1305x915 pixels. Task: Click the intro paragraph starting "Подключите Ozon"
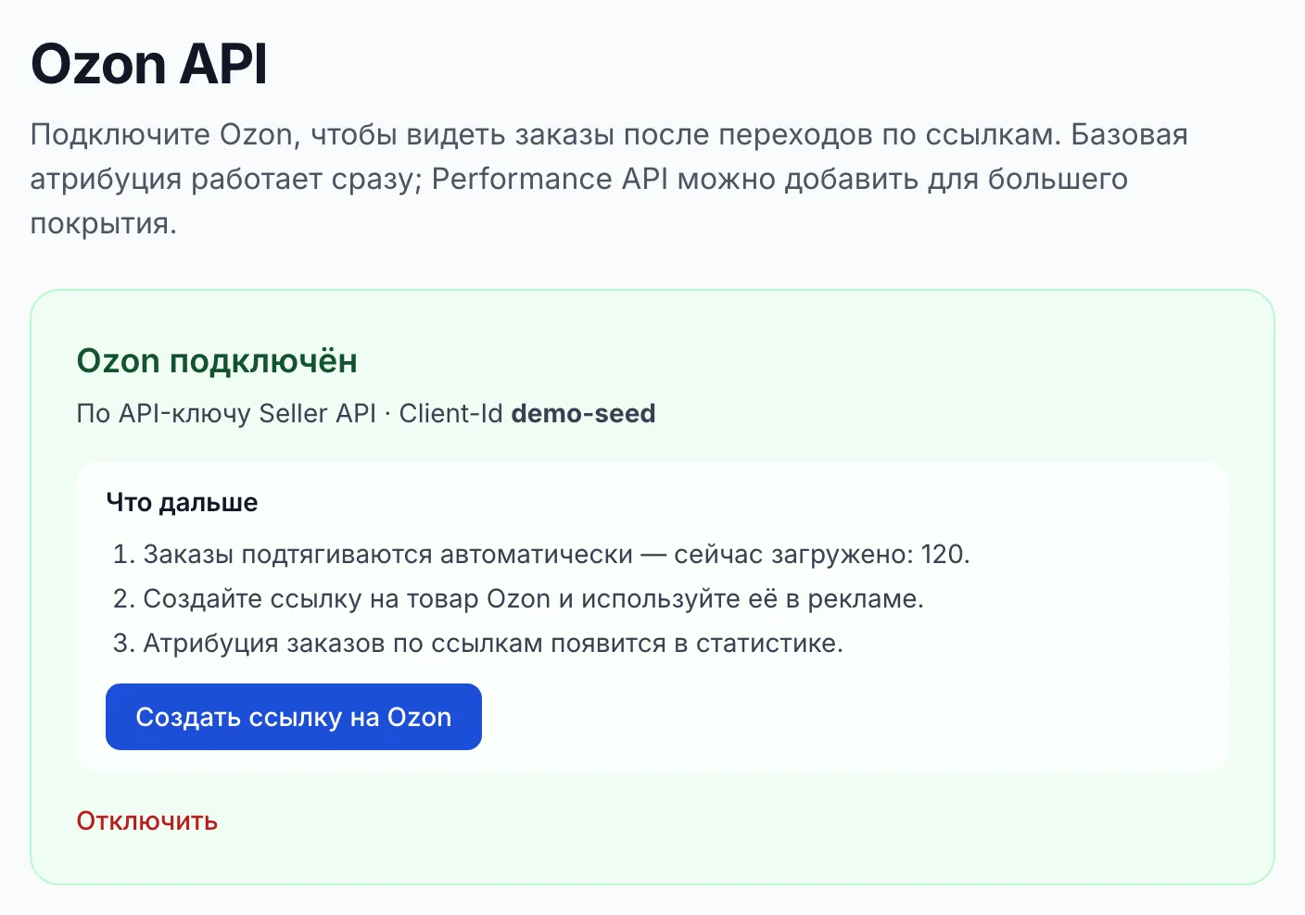coord(609,179)
